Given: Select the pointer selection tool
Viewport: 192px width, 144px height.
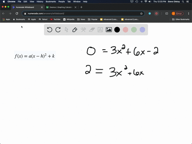Looking at the screenshot, I should coord(66,30).
